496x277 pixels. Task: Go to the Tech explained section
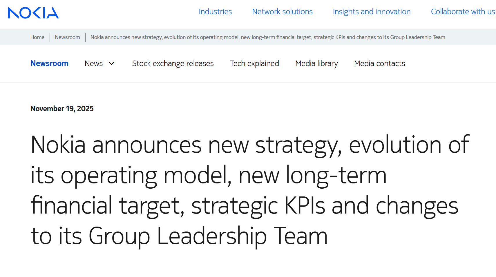point(254,63)
